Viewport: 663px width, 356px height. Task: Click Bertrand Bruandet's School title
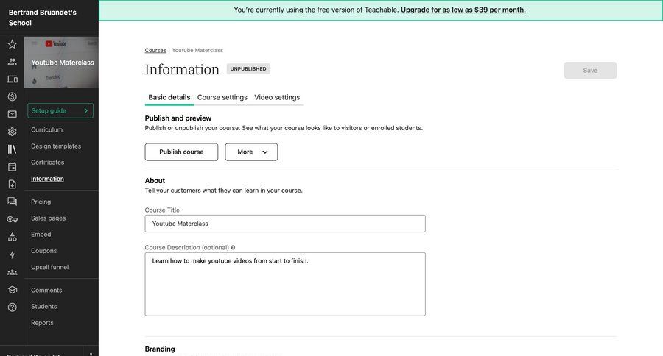[x=42, y=18]
